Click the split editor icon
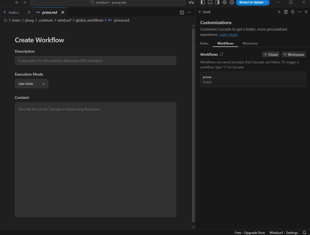The image size is (310, 235). point(182,12)
